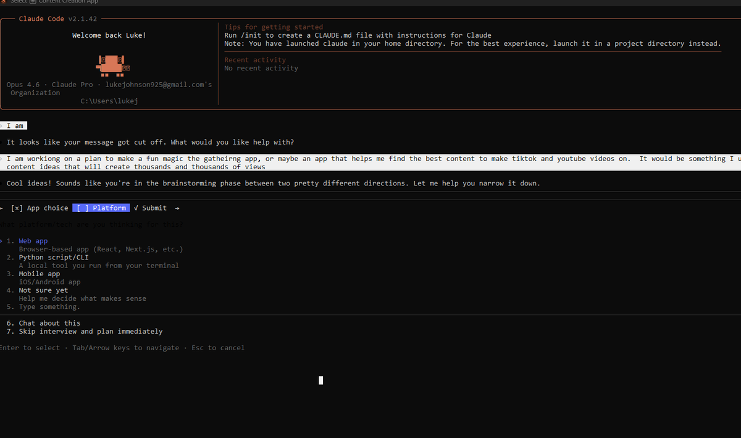Screen dimensions: 741x438
Task: Select Skip interview and plan immediately
Action: coord(91,331)
